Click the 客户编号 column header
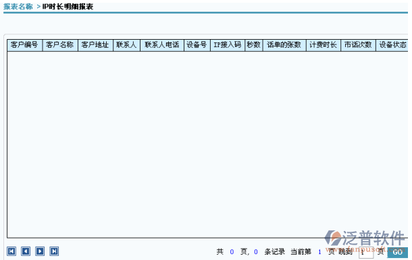This screenshot has width=412, height=260. coord(24,45)
